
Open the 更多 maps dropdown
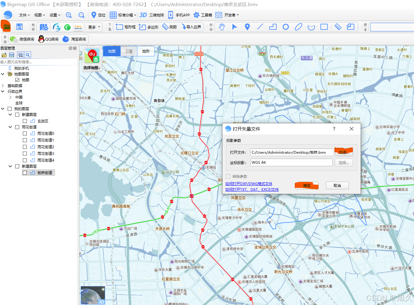tap(94, 27)
